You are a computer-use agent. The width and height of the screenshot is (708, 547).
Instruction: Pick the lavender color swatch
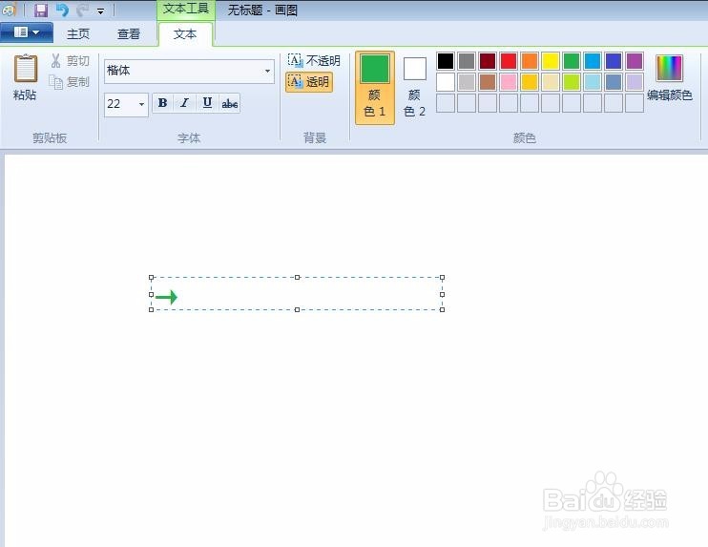click(x=635, y=82)
